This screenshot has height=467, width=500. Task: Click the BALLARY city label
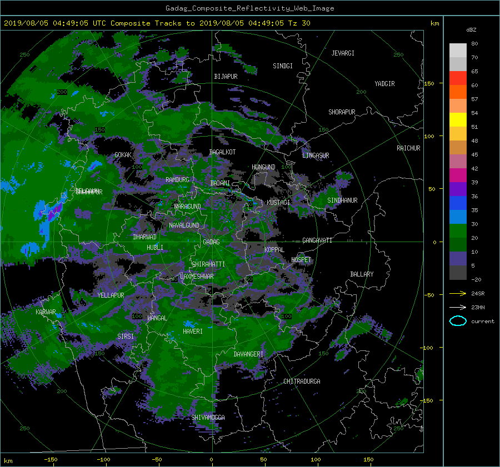coord(362,274)
